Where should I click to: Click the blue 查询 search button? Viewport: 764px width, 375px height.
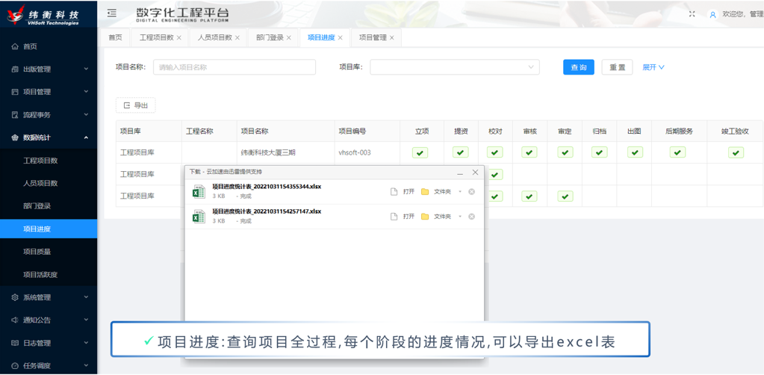coord(578,67)
